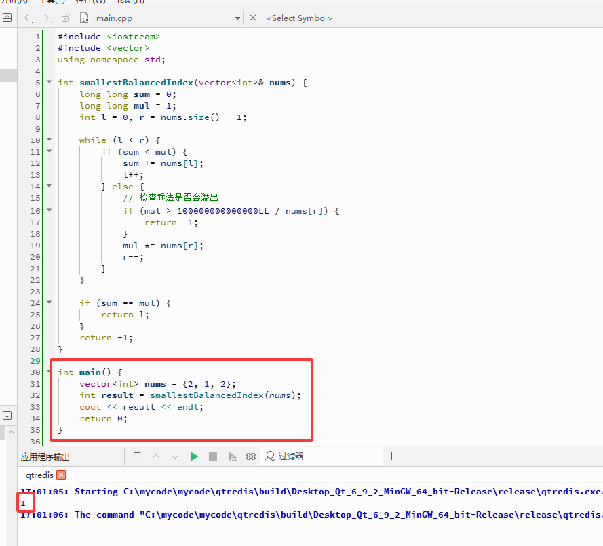Go back with the left arrow navigation icon

click(27, 18)
